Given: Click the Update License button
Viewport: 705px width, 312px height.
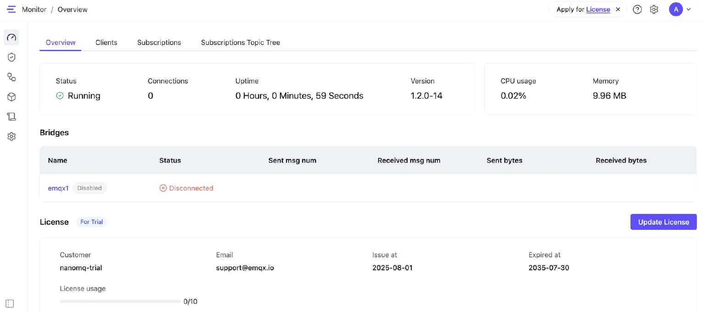Looking at the screenshot, I should click(x=663, y=222).
